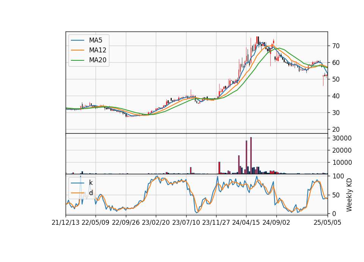The width and height of the screenshot is (364, 262).
Task: Click the volume axis value 20000
Action: click(x=342, y=150)
